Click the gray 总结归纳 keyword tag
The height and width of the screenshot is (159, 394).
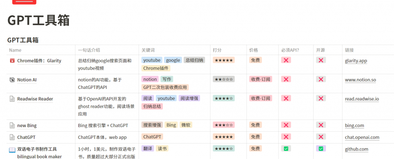click(194, 60)
